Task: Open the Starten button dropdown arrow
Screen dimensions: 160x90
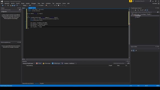Action: coord(44,5)
